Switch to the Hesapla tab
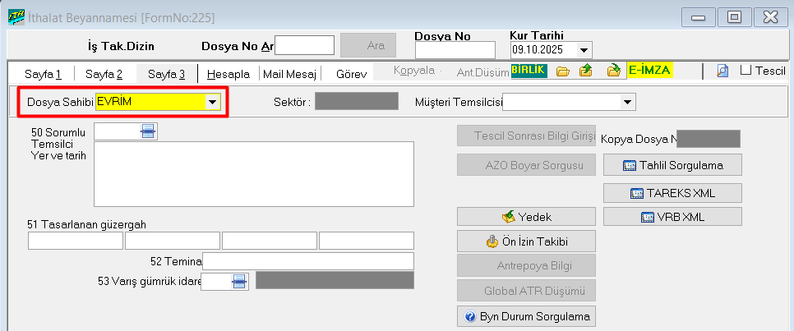Image resolution: width=794 pixels, height=331 pixels. (229, 74)
